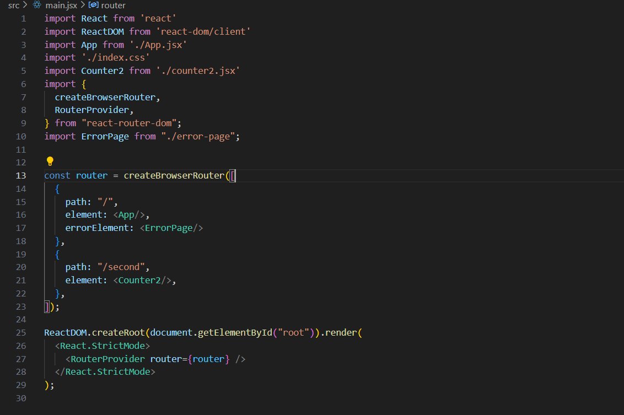Click closing React.StrictMode tag
The image size is (624, 415).
click(105, 371)
